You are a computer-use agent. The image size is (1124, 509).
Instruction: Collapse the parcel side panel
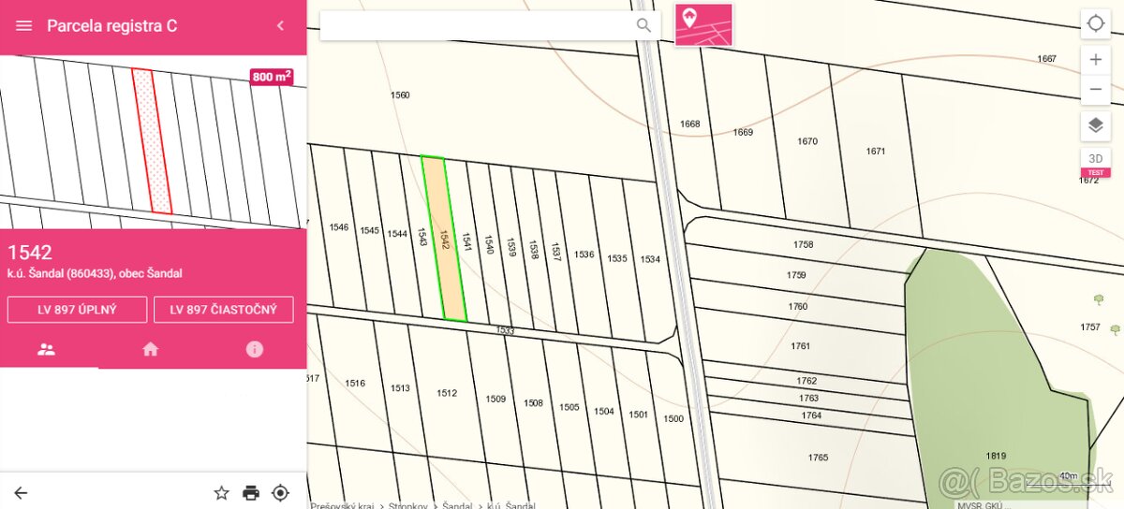[x=280, y=26]
